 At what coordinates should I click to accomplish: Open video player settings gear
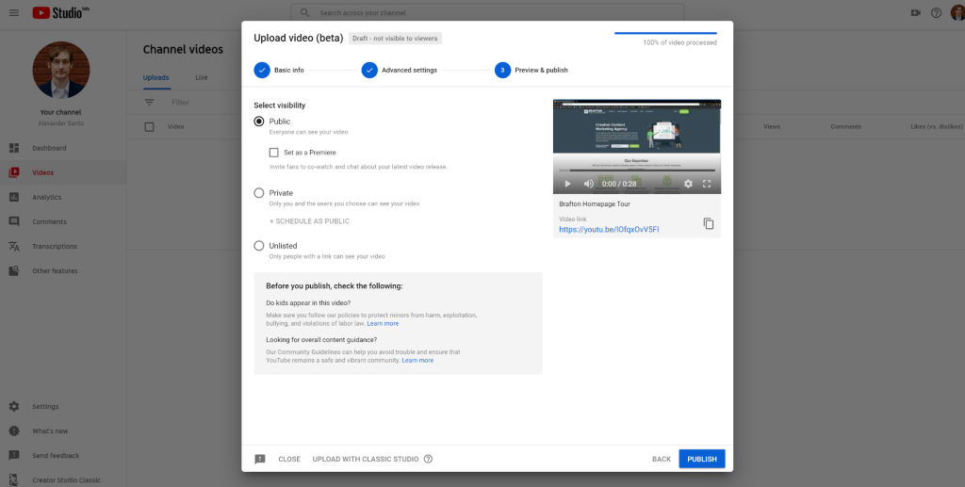click(688, 184)
